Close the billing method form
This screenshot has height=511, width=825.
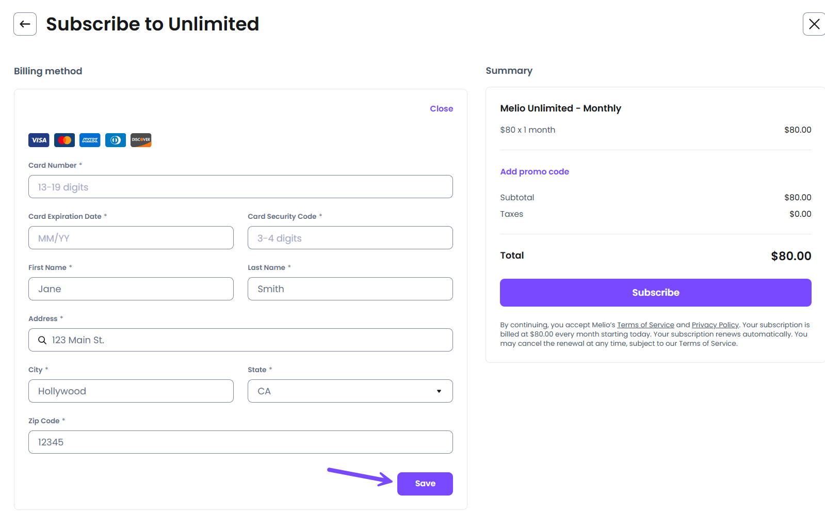coord(441,108)
